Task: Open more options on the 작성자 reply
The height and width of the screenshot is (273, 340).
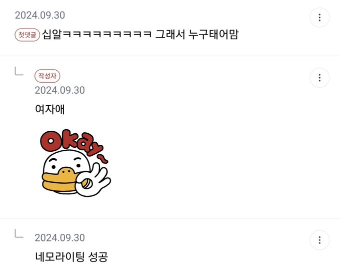Action: click(319, 78)
